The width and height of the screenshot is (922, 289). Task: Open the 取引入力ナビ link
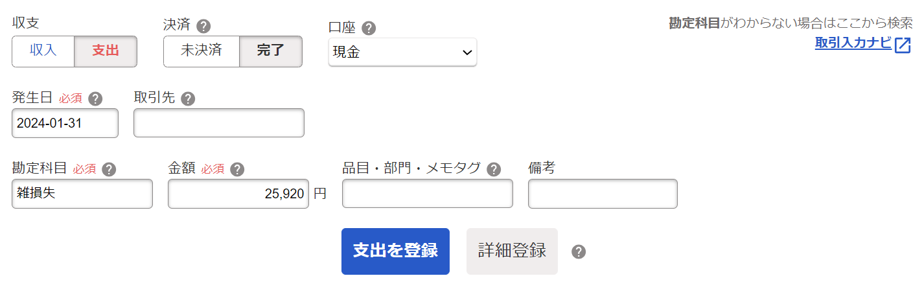tap(853, 44)
